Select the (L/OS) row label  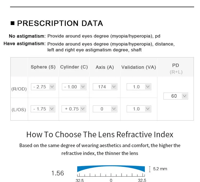19,109
